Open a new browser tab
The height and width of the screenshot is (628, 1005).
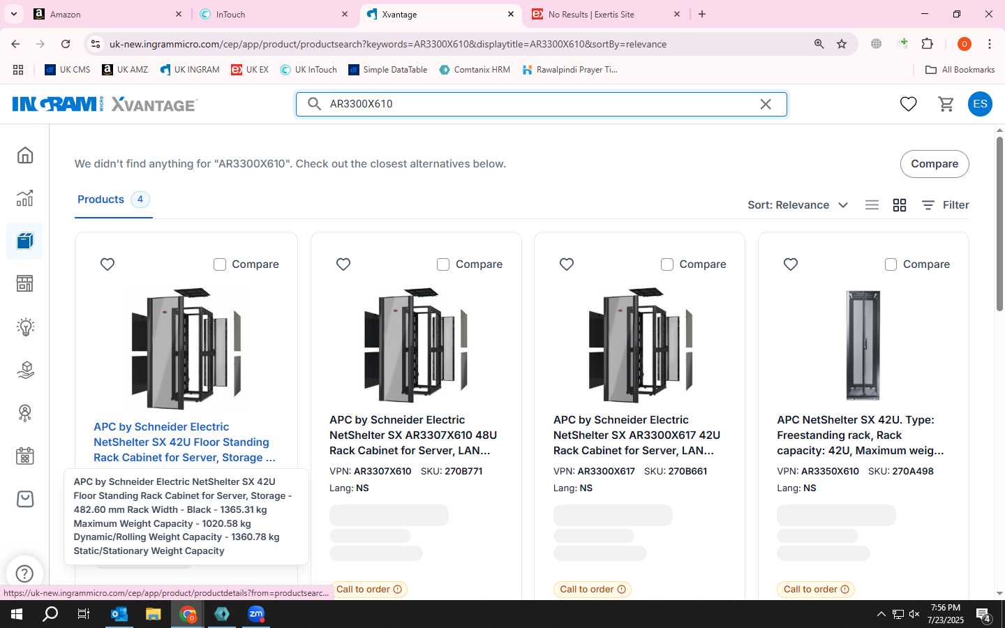(702, 14)
